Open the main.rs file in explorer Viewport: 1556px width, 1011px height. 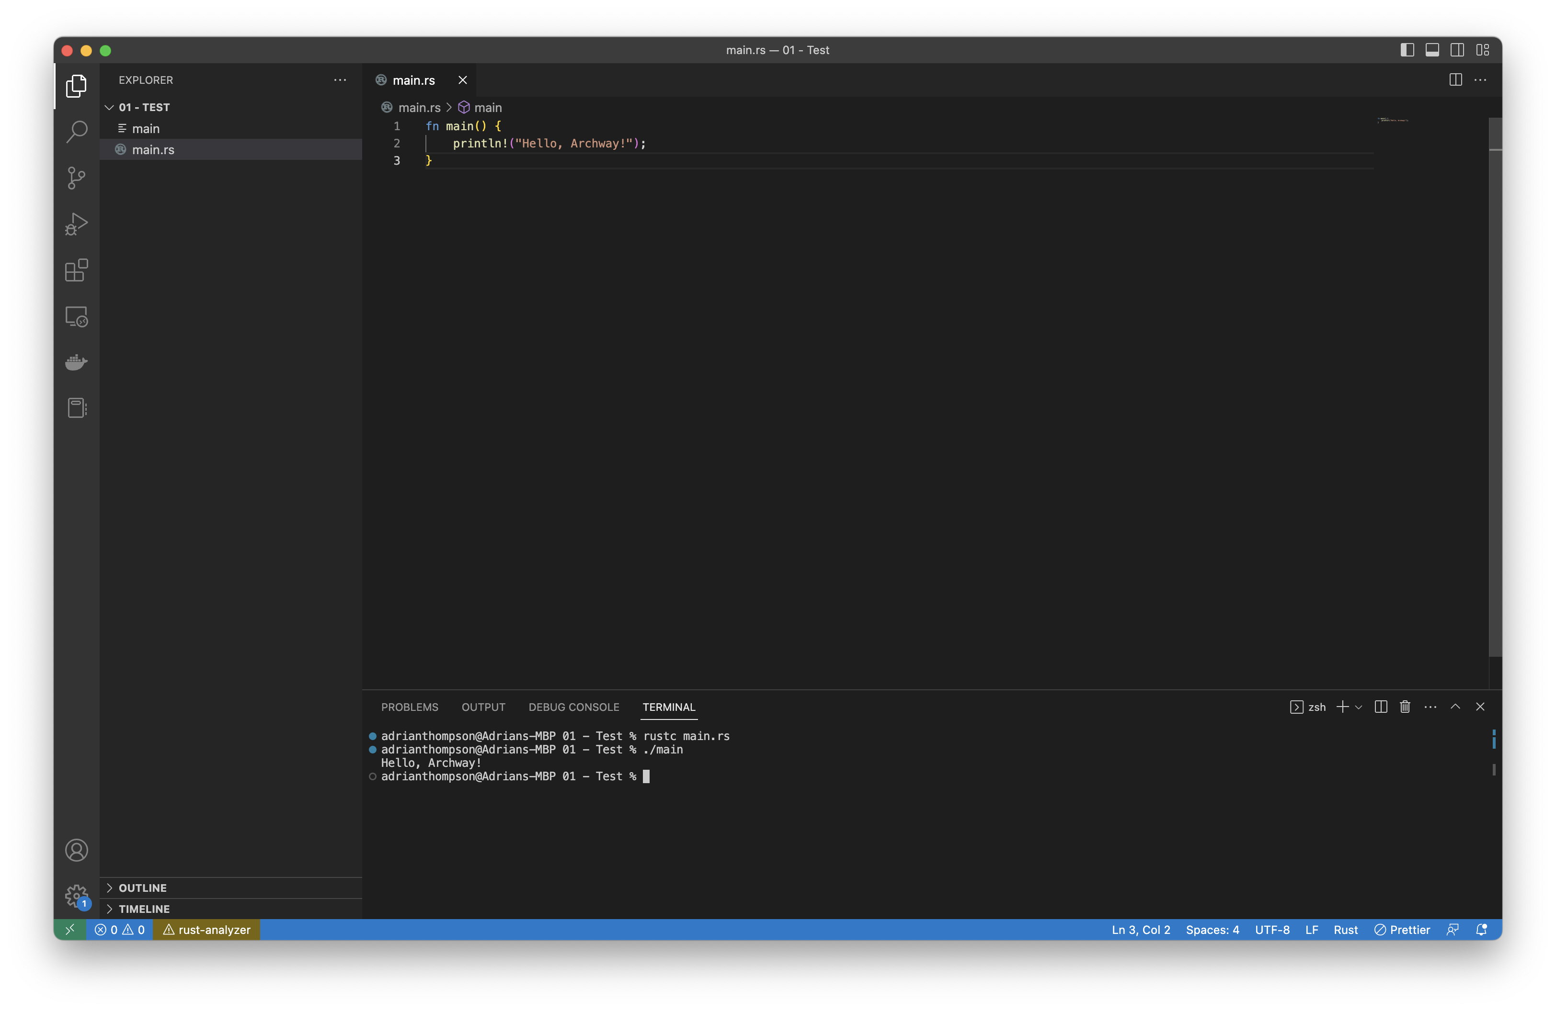pyautogui.click(x=153, y=149)
